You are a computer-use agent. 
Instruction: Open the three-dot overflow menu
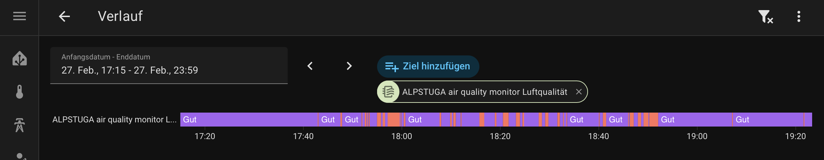(x=799, y=16)
